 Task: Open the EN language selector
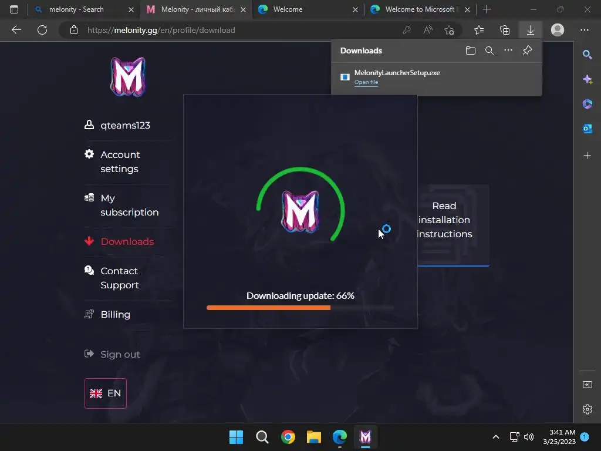[106, 393]
